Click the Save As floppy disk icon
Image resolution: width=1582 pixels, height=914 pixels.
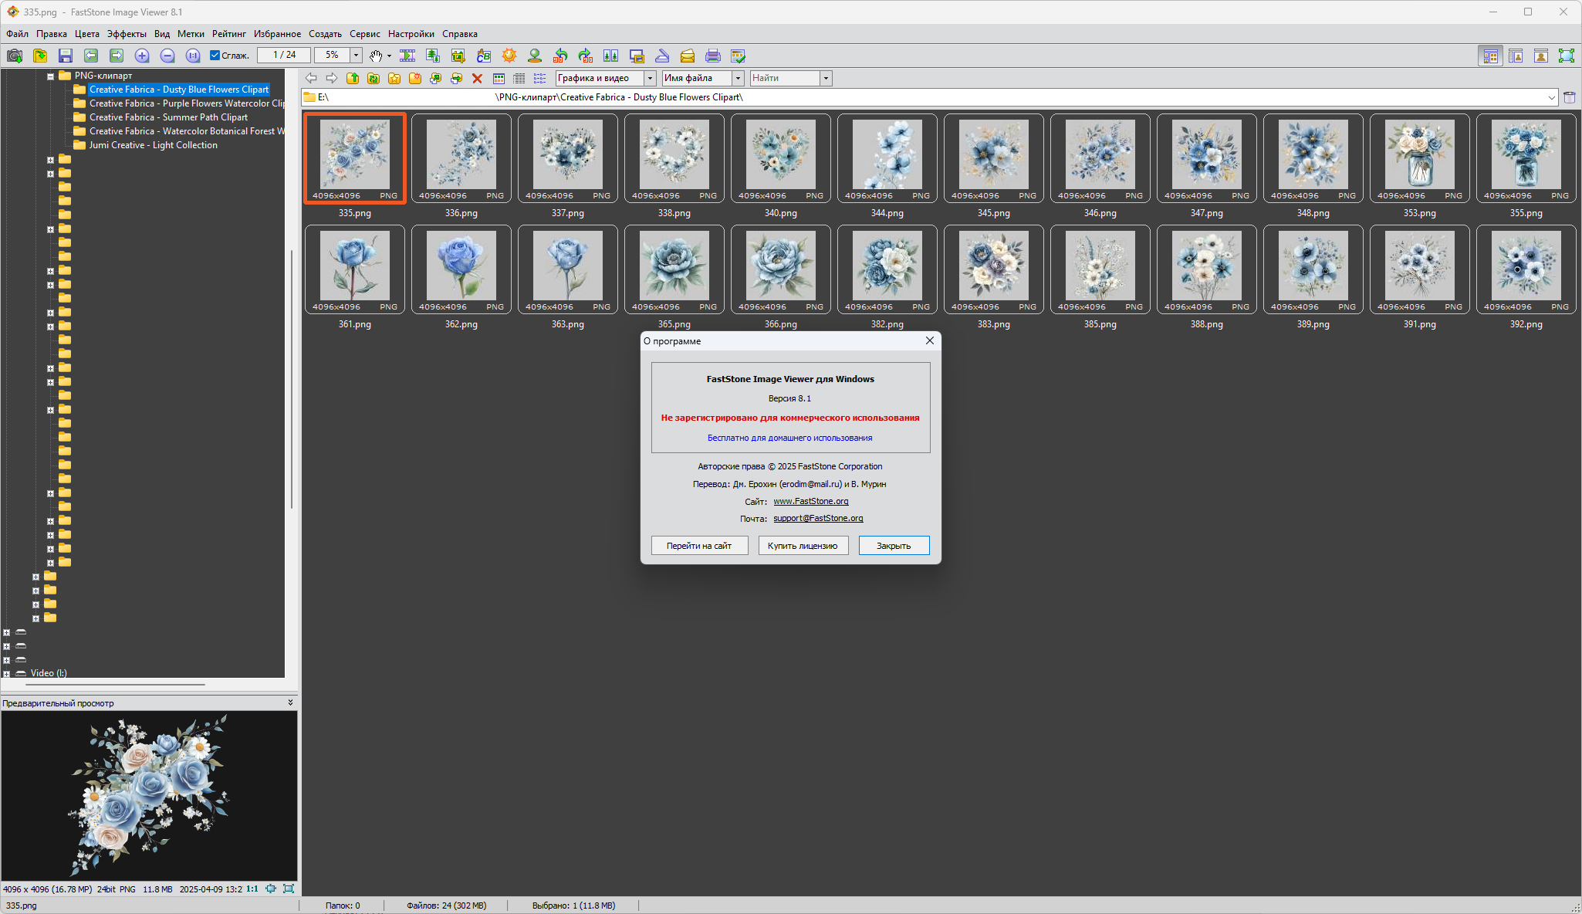point(66,56)
